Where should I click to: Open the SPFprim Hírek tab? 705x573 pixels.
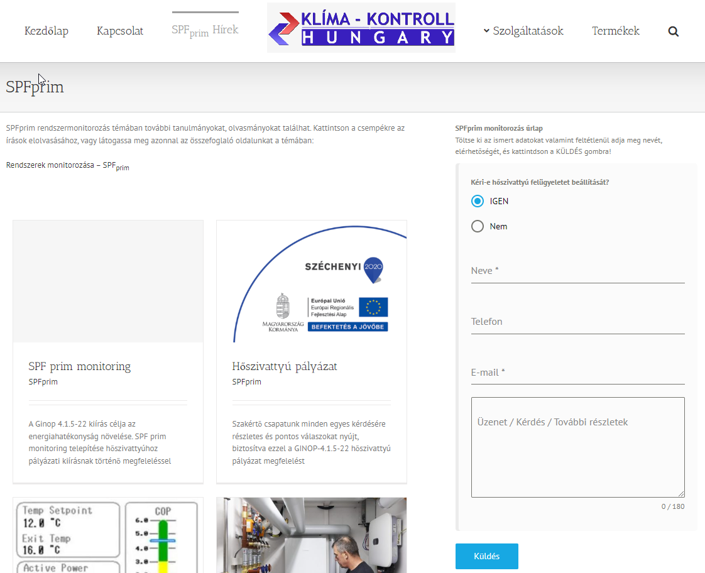tap(205, 30)
